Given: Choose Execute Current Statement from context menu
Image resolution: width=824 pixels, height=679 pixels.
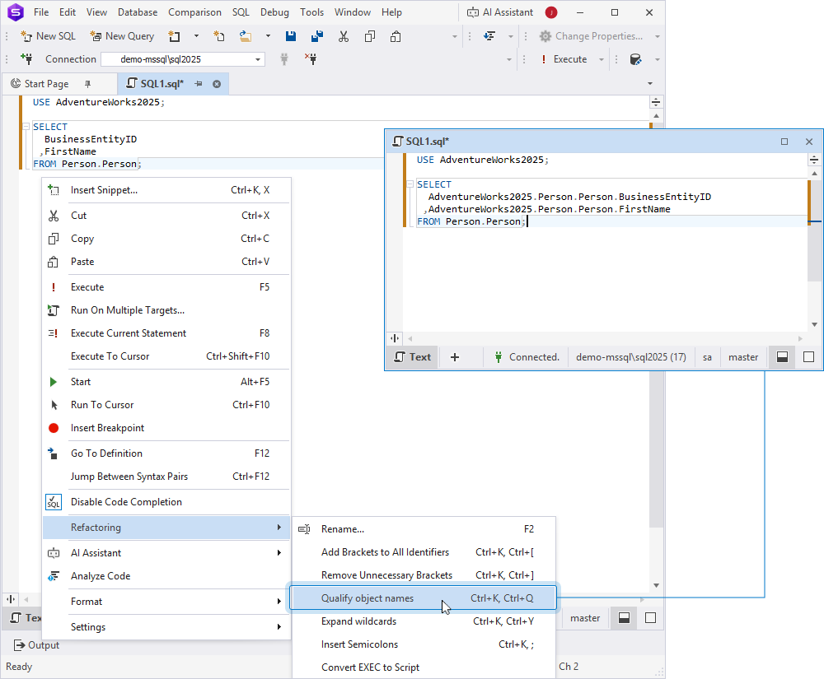Looking at the screenshot, I should pyautogui.click(x=166, y=333).
